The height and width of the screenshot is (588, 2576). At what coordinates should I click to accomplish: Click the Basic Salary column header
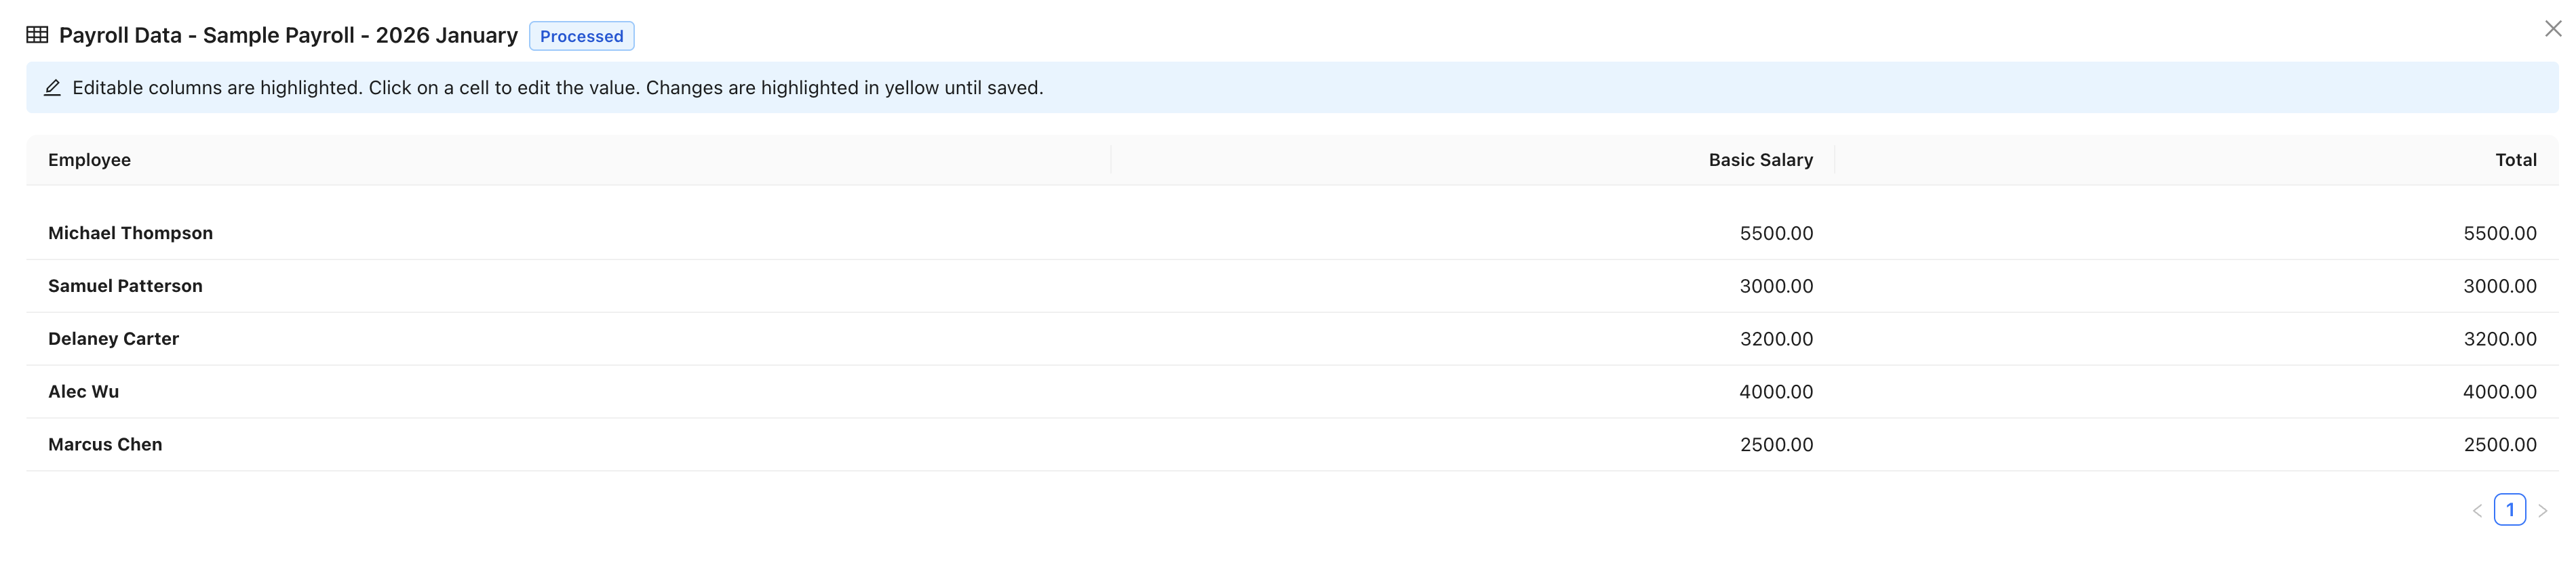pos(1760,160)
